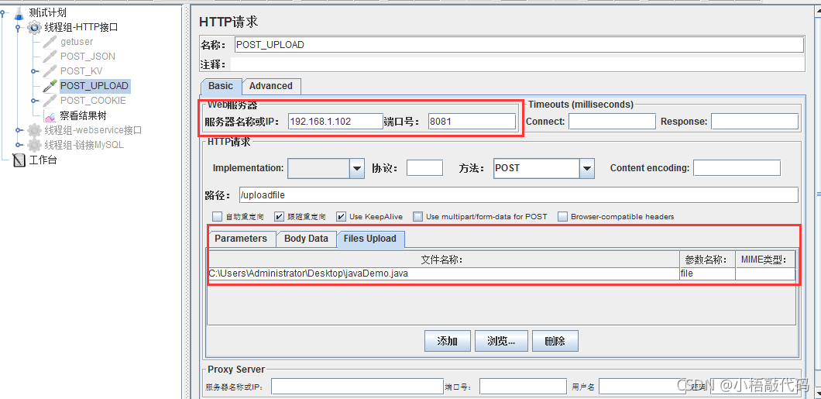Click the gear icon of 线程组-HTTP接口

[35, 27]
